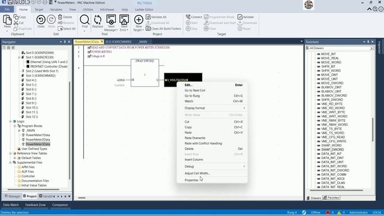384x216 pixels.
Task: Open the editor tab list dropdown
Action: click(301, 41)
